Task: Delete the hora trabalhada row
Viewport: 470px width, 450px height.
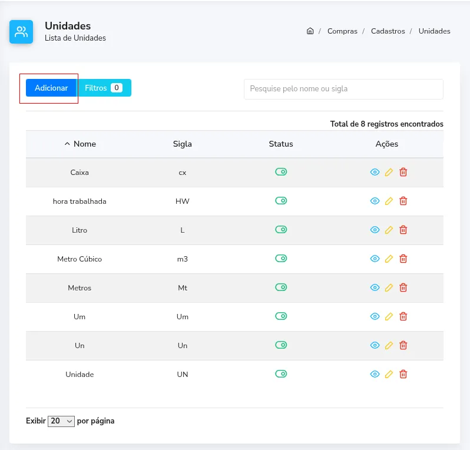Action: click(403, 201)
